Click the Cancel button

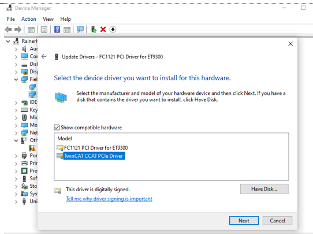(277, 221)
